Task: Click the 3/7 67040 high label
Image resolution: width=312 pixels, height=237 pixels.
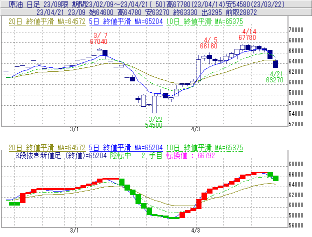Action: (98, 38)
